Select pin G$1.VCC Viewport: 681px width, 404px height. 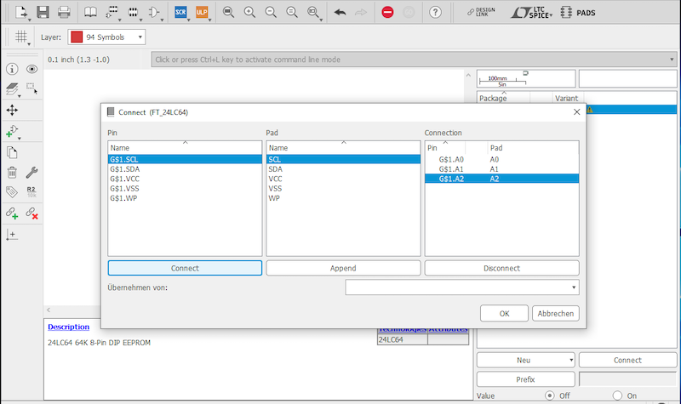coord(185,179)
